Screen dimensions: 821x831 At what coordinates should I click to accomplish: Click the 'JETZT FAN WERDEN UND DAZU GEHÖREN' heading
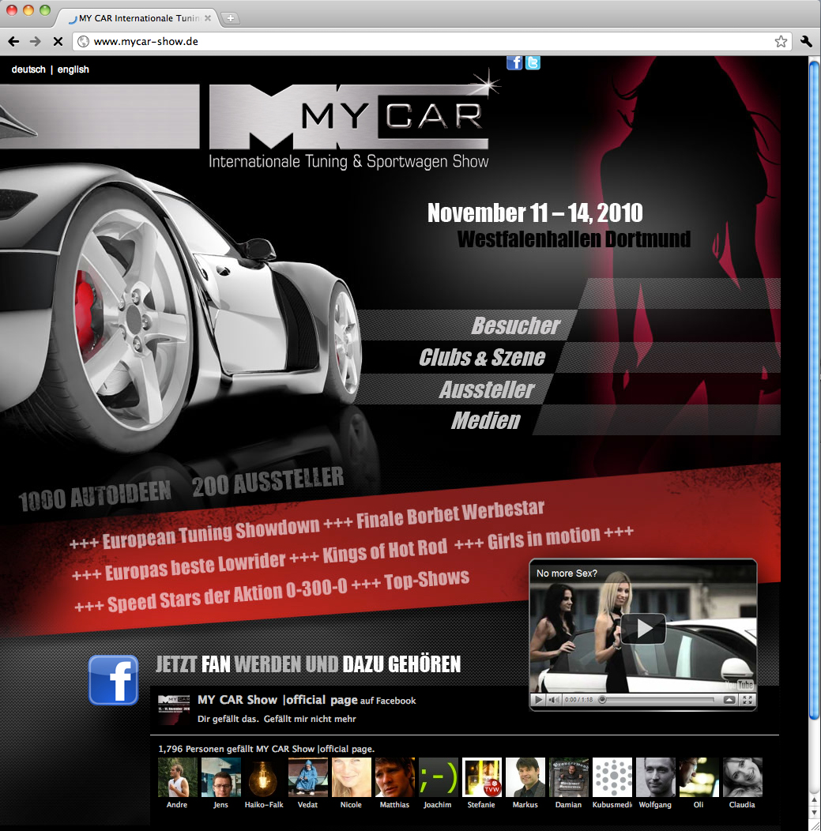point(308,664)
